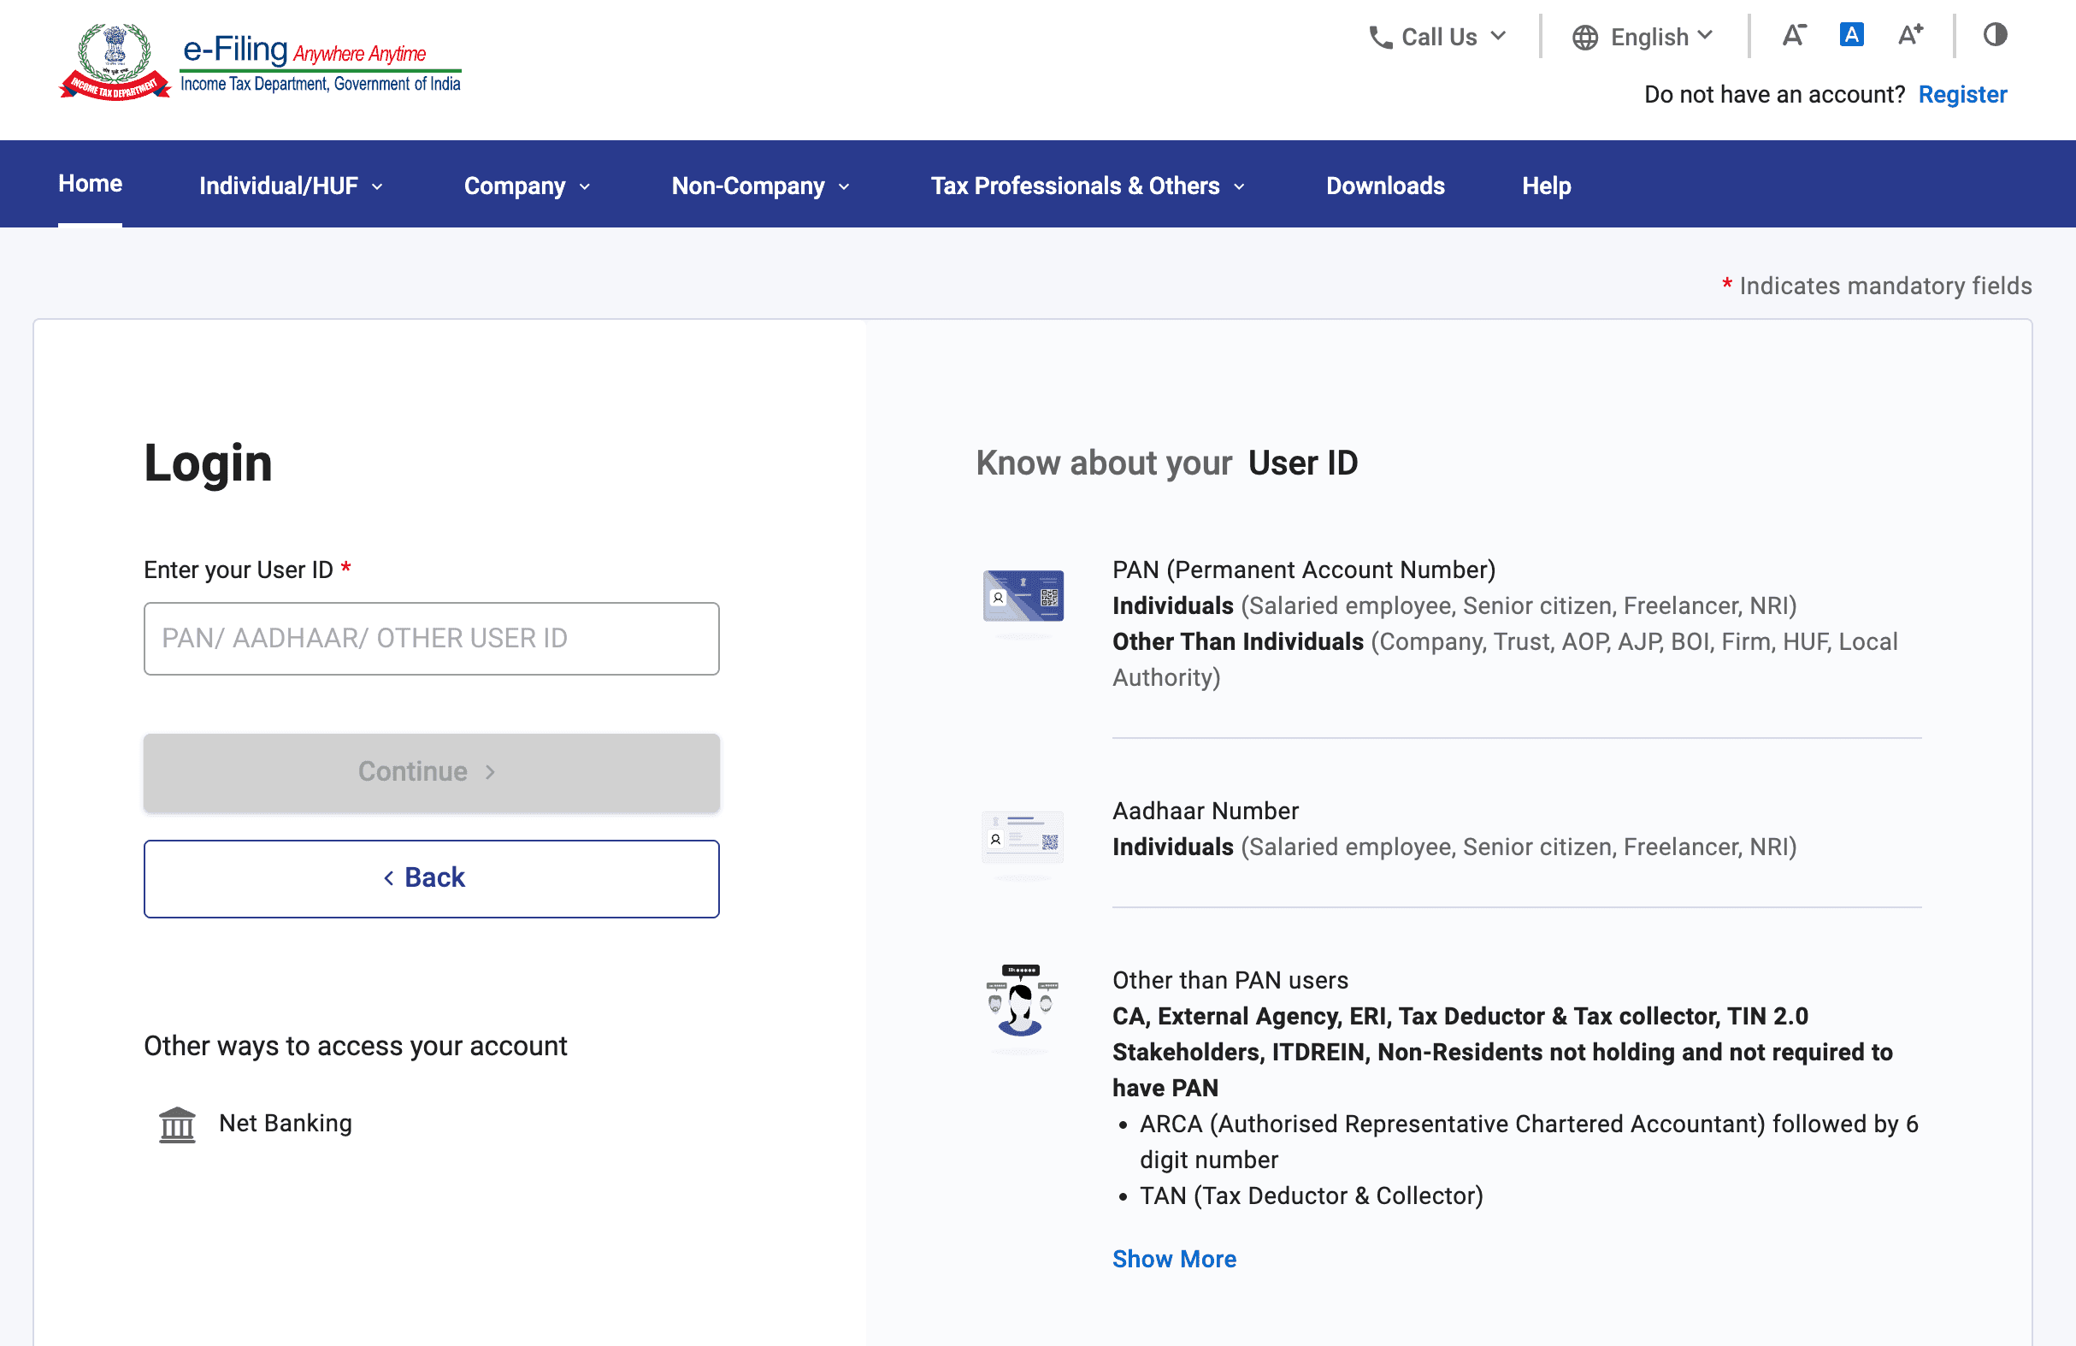
Task: Click the PAN card illustration icon
Action: [1023, 597]
